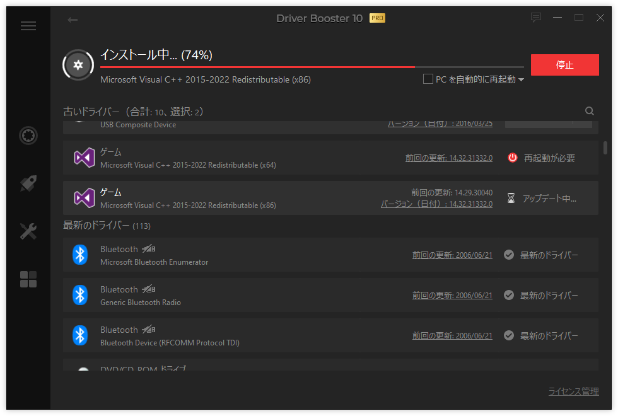Click Bluetooth icon for RFCOMM Protocol TDI

(80, 335)
